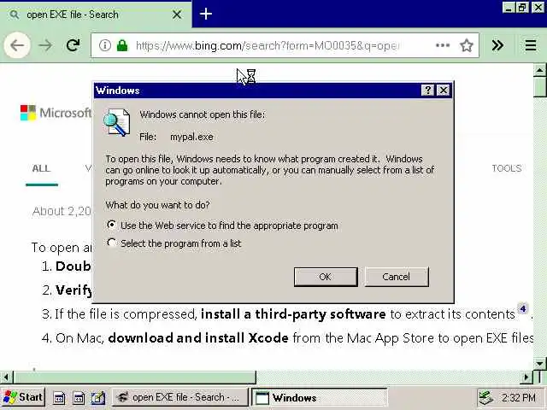
Task: Select the ALL search results tab
Action: pyautogui.click(x=41, y=169)
